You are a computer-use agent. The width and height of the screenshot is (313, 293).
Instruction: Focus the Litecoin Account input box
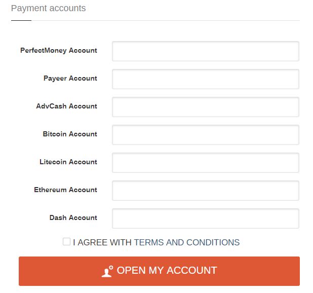pos(206,163)
